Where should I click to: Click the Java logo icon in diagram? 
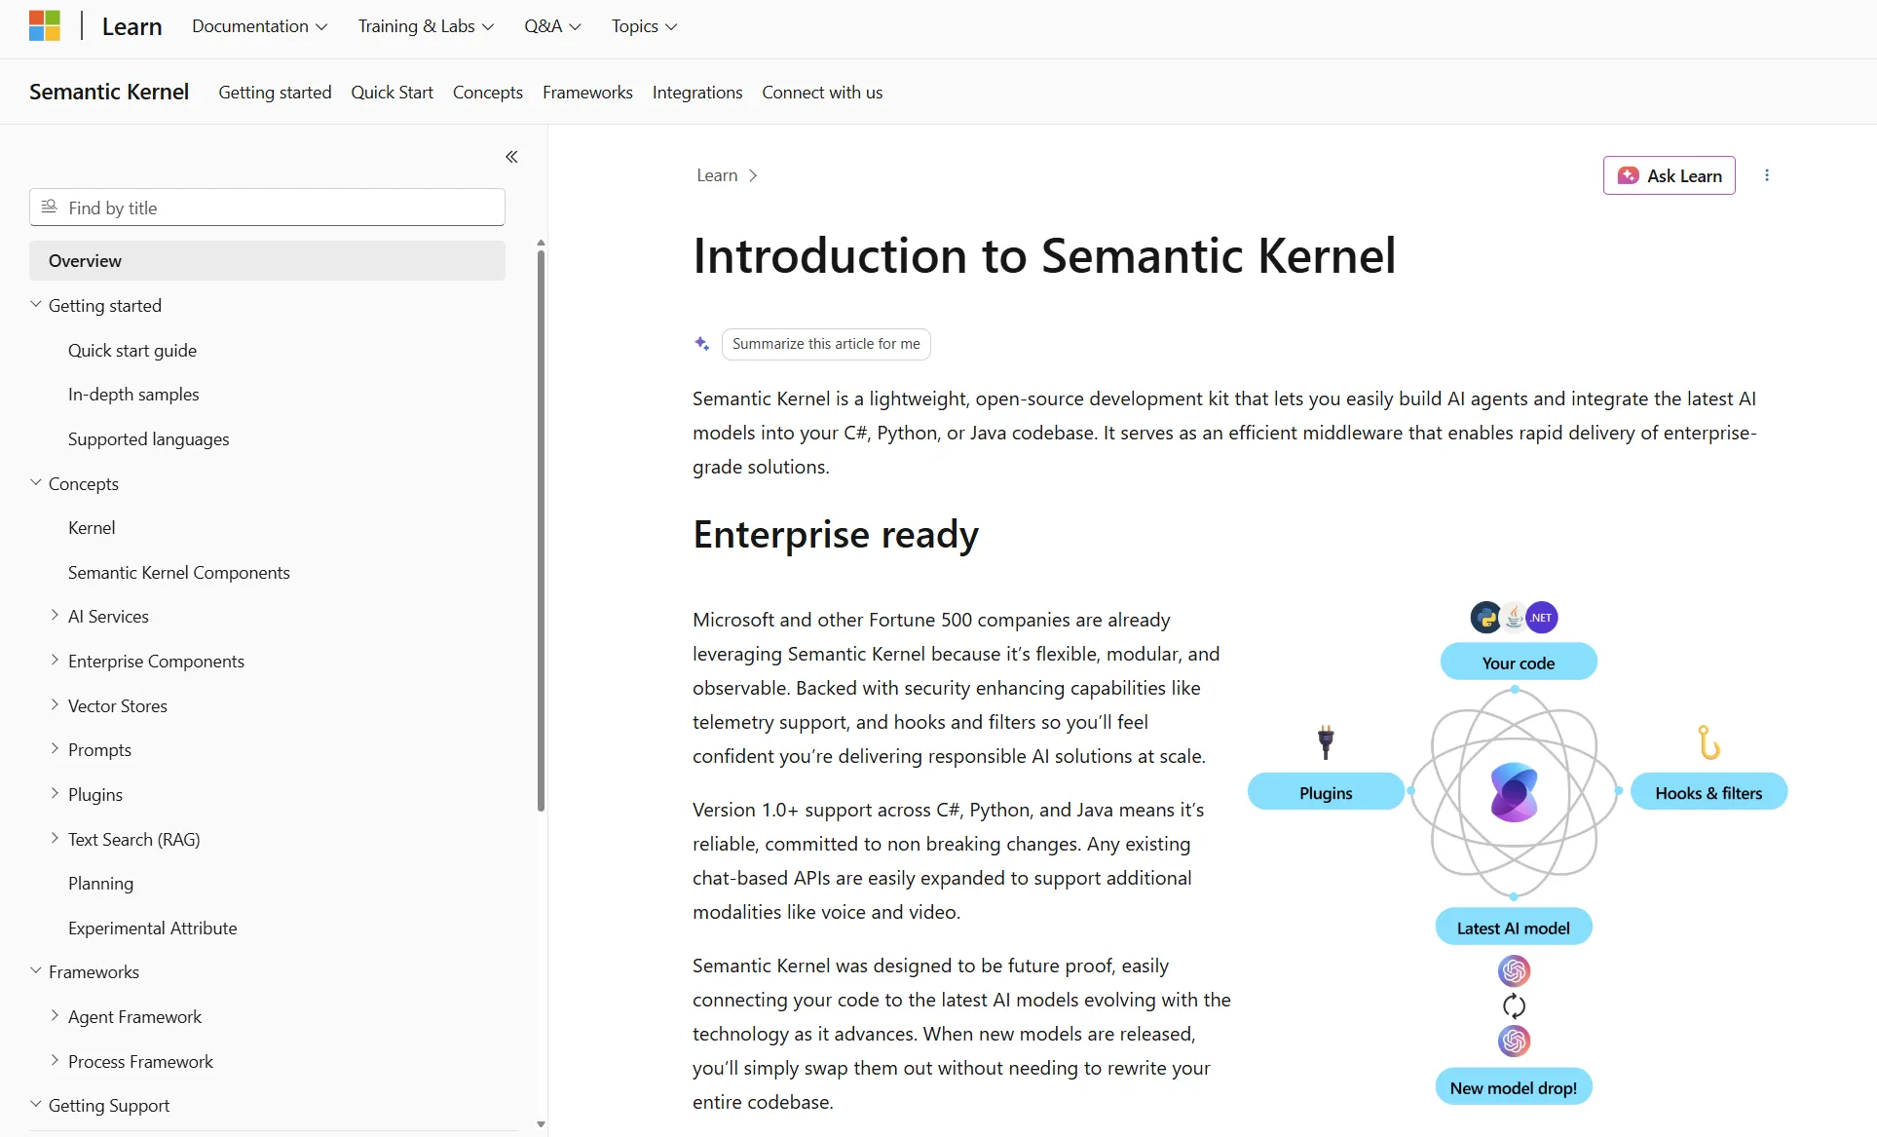coord(1514,618)
